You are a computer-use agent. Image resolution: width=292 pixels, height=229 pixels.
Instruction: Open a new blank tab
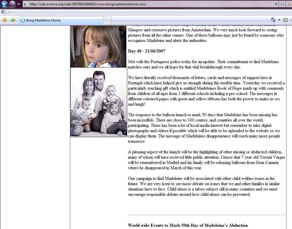107,20
